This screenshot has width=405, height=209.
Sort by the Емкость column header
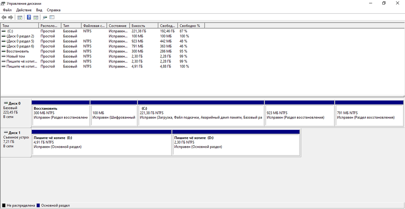(x=144, y=26)
